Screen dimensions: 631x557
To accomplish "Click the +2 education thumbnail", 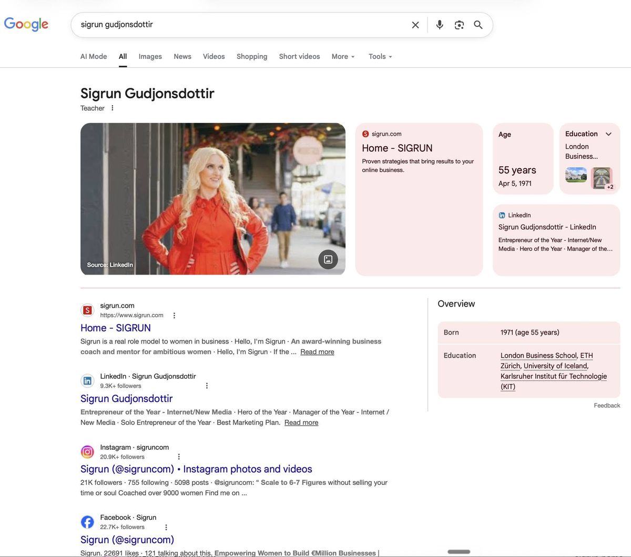I will pos(602,178).
